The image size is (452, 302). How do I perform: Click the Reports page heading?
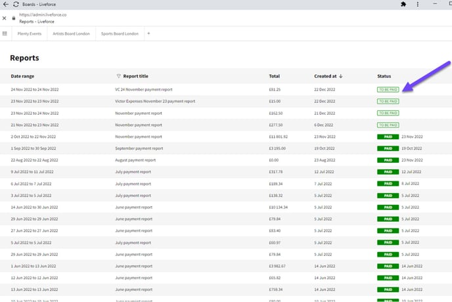[x=24, y=58]
